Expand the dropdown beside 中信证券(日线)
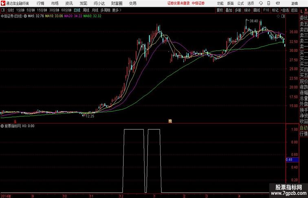308x198 pixels. click(x=25, y=16)
